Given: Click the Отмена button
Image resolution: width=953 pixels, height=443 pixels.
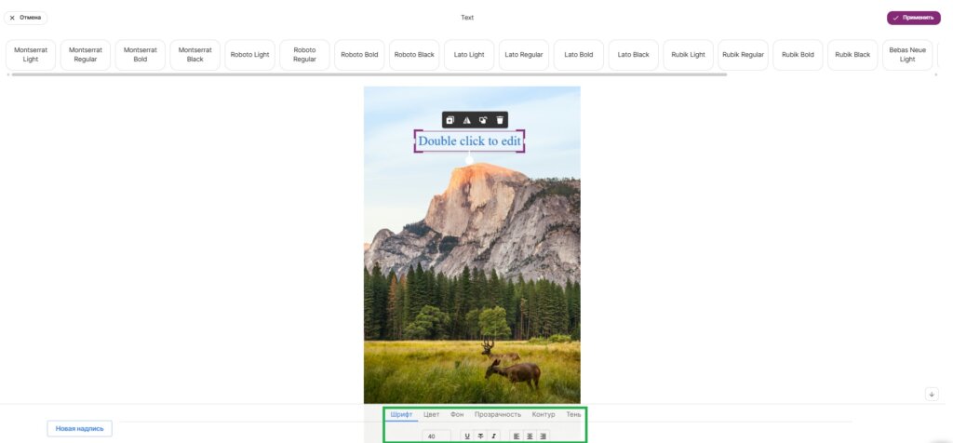Looking at the screenshot, I should point(26,18).
